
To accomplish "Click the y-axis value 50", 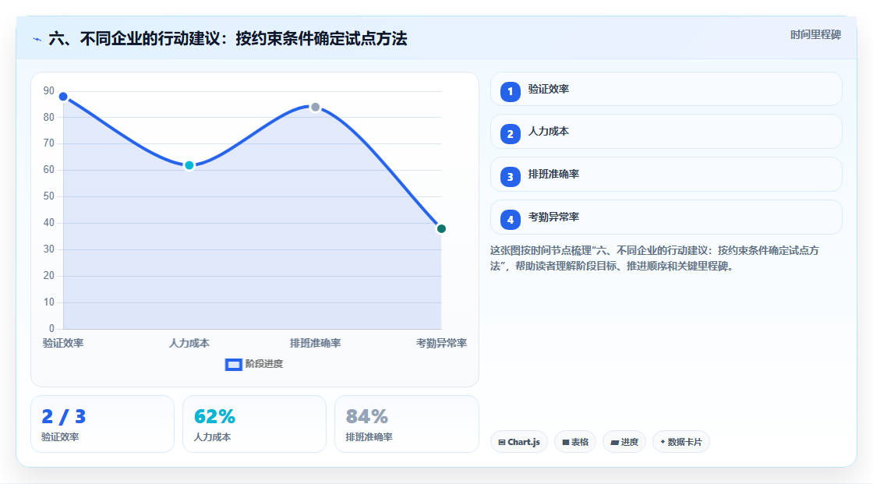I will [x=49, y=196].
